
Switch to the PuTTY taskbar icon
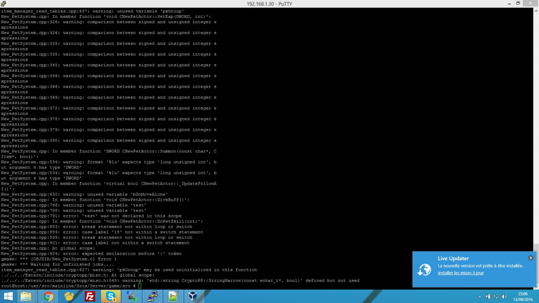pyautogui.click(x=152, y=296)
